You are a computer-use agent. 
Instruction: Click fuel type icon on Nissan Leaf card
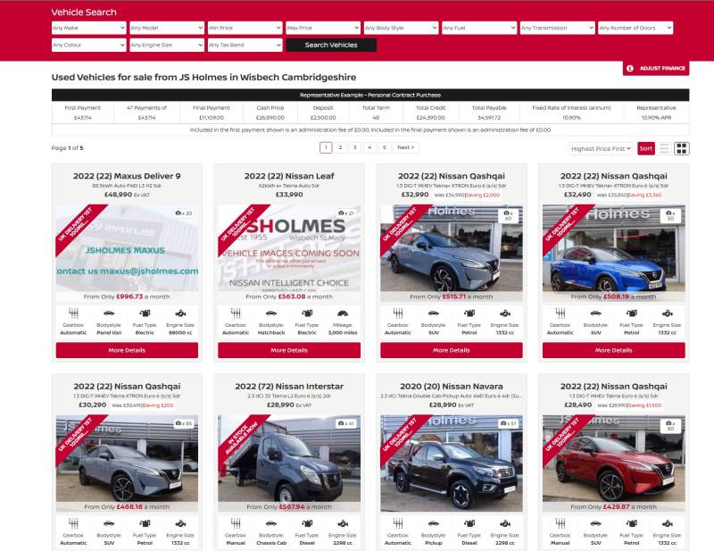click(307, 313)
